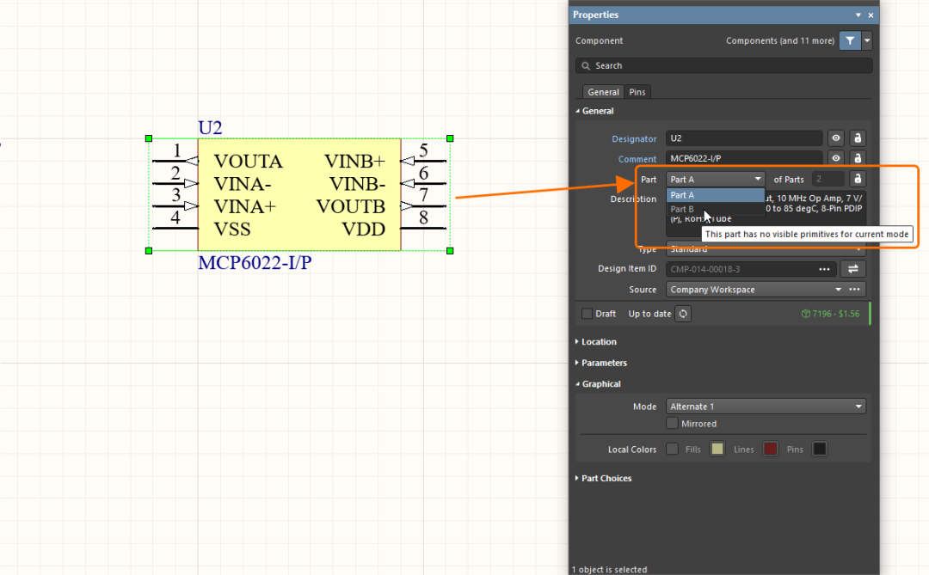
Task: Click the swap component arrows button
Action: coord(853,269)
